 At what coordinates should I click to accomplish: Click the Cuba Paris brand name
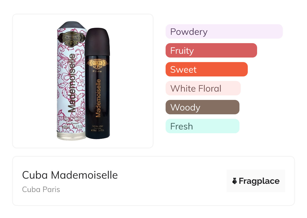(x=41, y=189)
